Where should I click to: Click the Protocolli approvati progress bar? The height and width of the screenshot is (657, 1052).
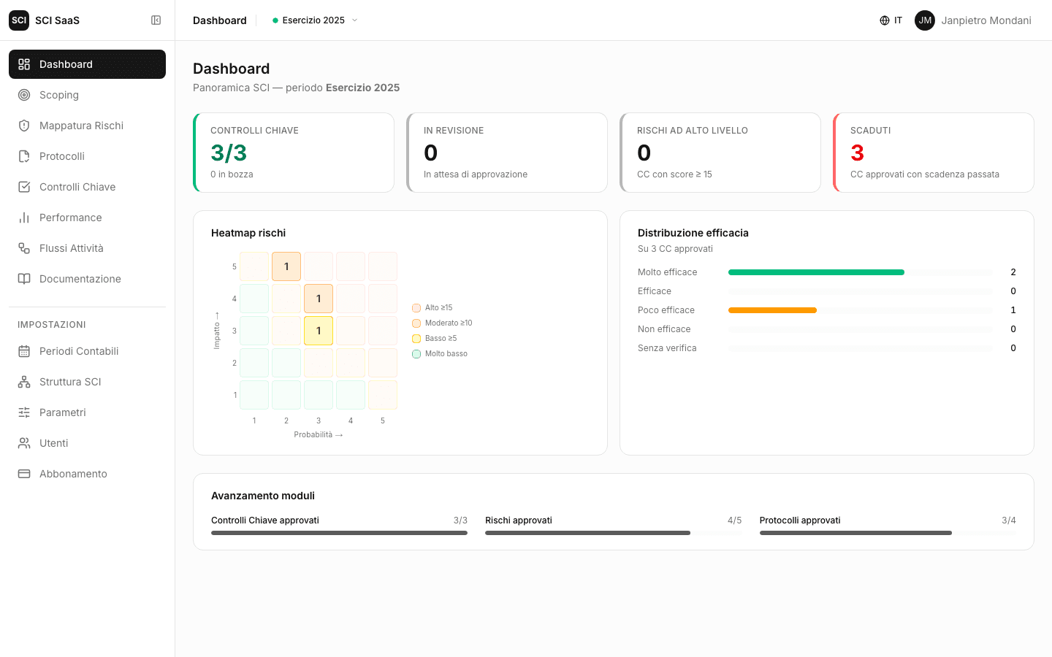(888, 533)
